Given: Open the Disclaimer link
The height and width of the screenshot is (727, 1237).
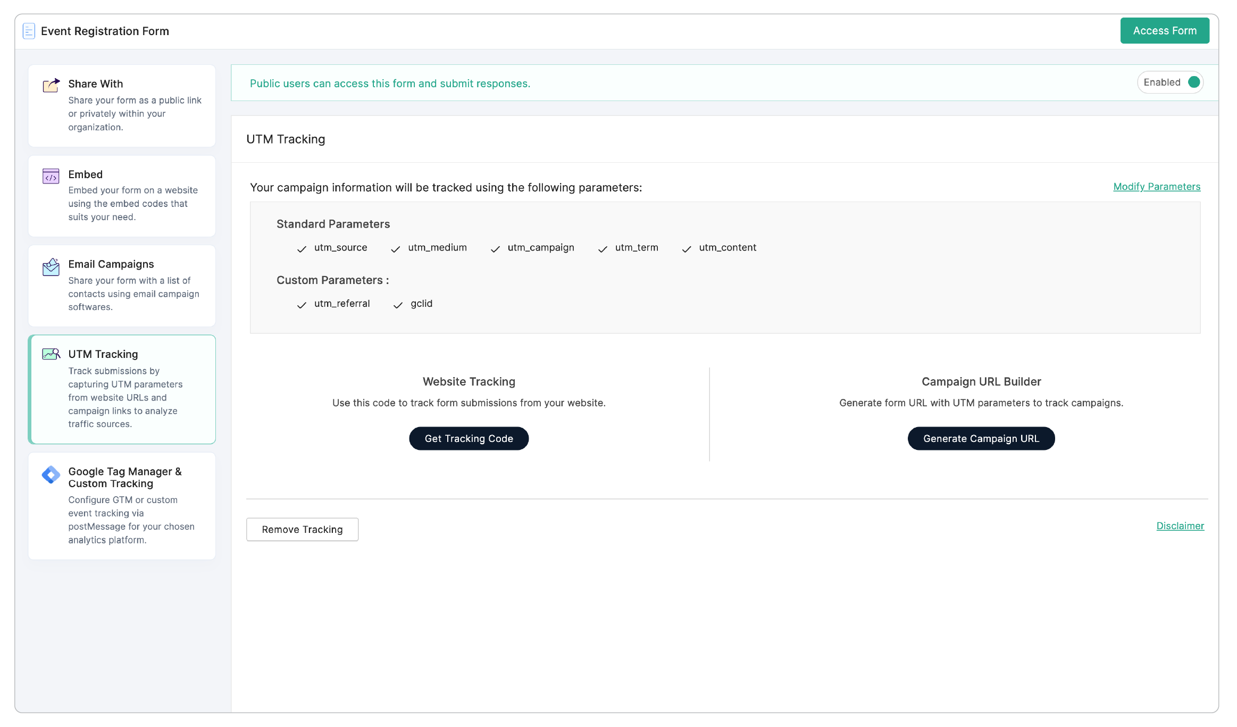Looking at the screenshot, I should [x=1180, y=526].
